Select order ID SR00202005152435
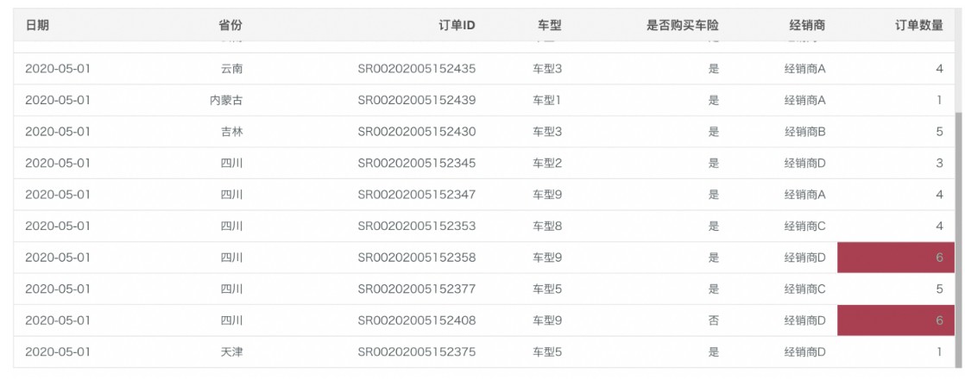965x379 pixels. click(417, 69)
